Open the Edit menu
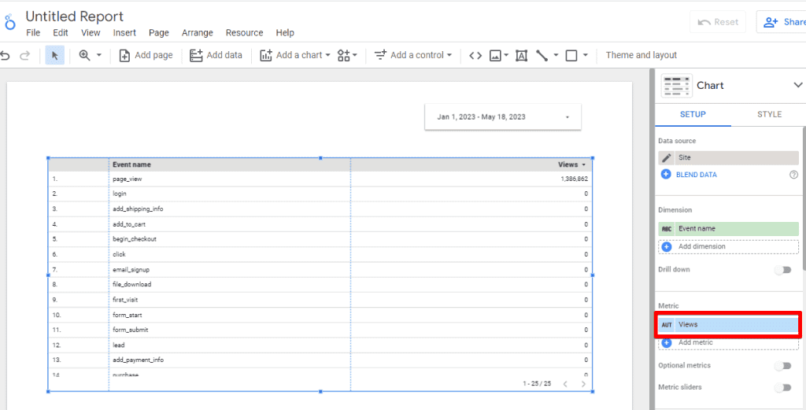Image resolution: width=806 pixels, height=410 pixels. coord(60,33)
